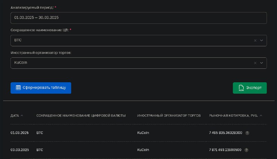Click the ДАТА column header

click(x=15, y=116)
